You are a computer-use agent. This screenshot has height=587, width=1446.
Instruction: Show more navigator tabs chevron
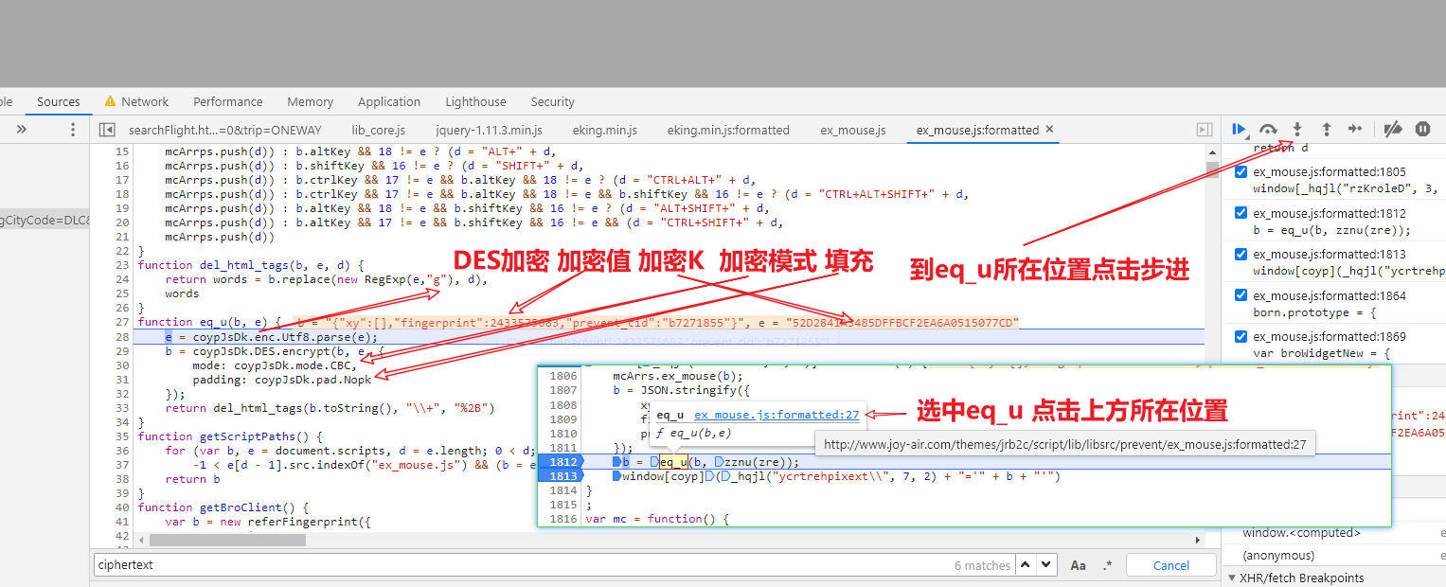[21, 130]
